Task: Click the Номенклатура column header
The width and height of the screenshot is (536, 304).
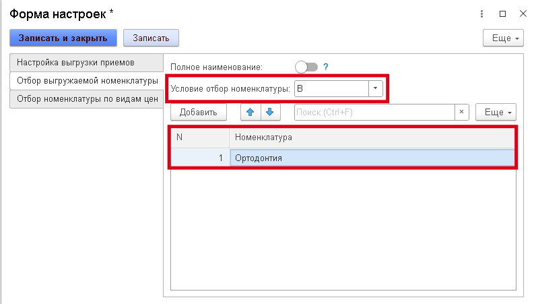Action: [x=370, y=138]
